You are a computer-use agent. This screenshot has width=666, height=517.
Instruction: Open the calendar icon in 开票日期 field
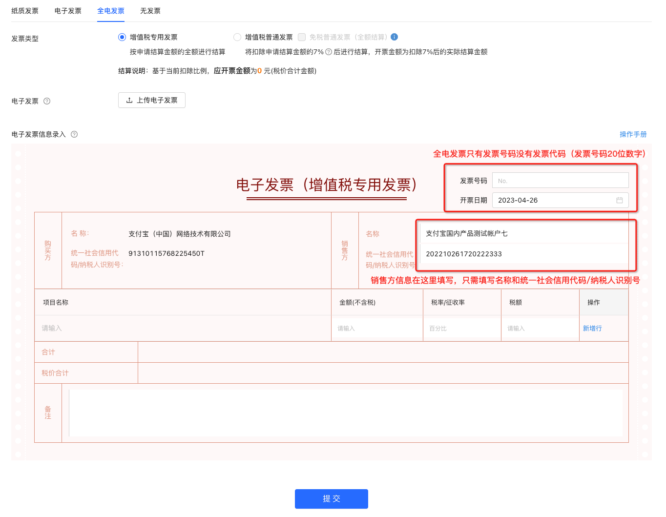click(x=620, y=200)
